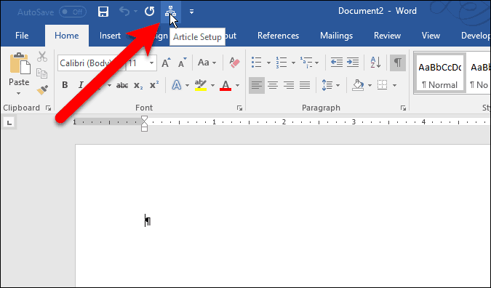This screenshot has height=288, width=491.
Task: Open the Font dialog launcher
Action: point(239,108)
